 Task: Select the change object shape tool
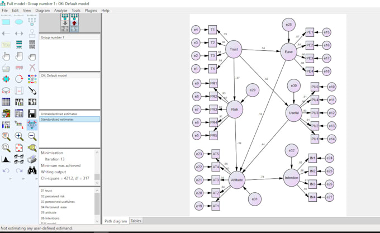click(x=6, y=79)
